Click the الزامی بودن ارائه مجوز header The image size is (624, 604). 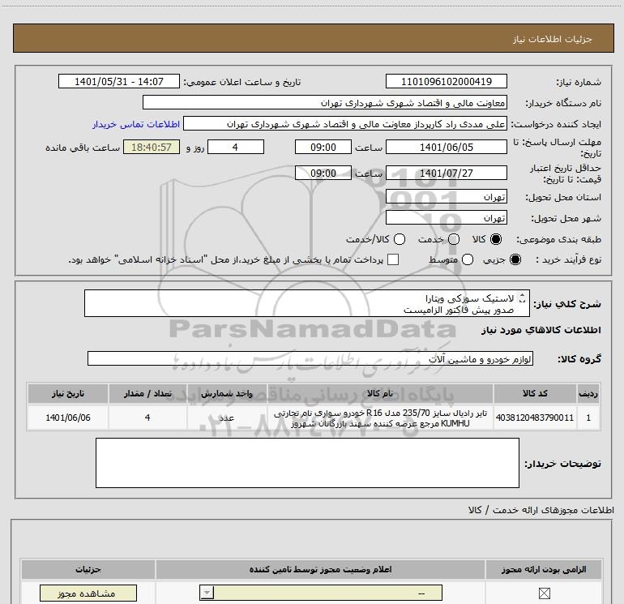(544, 569)
